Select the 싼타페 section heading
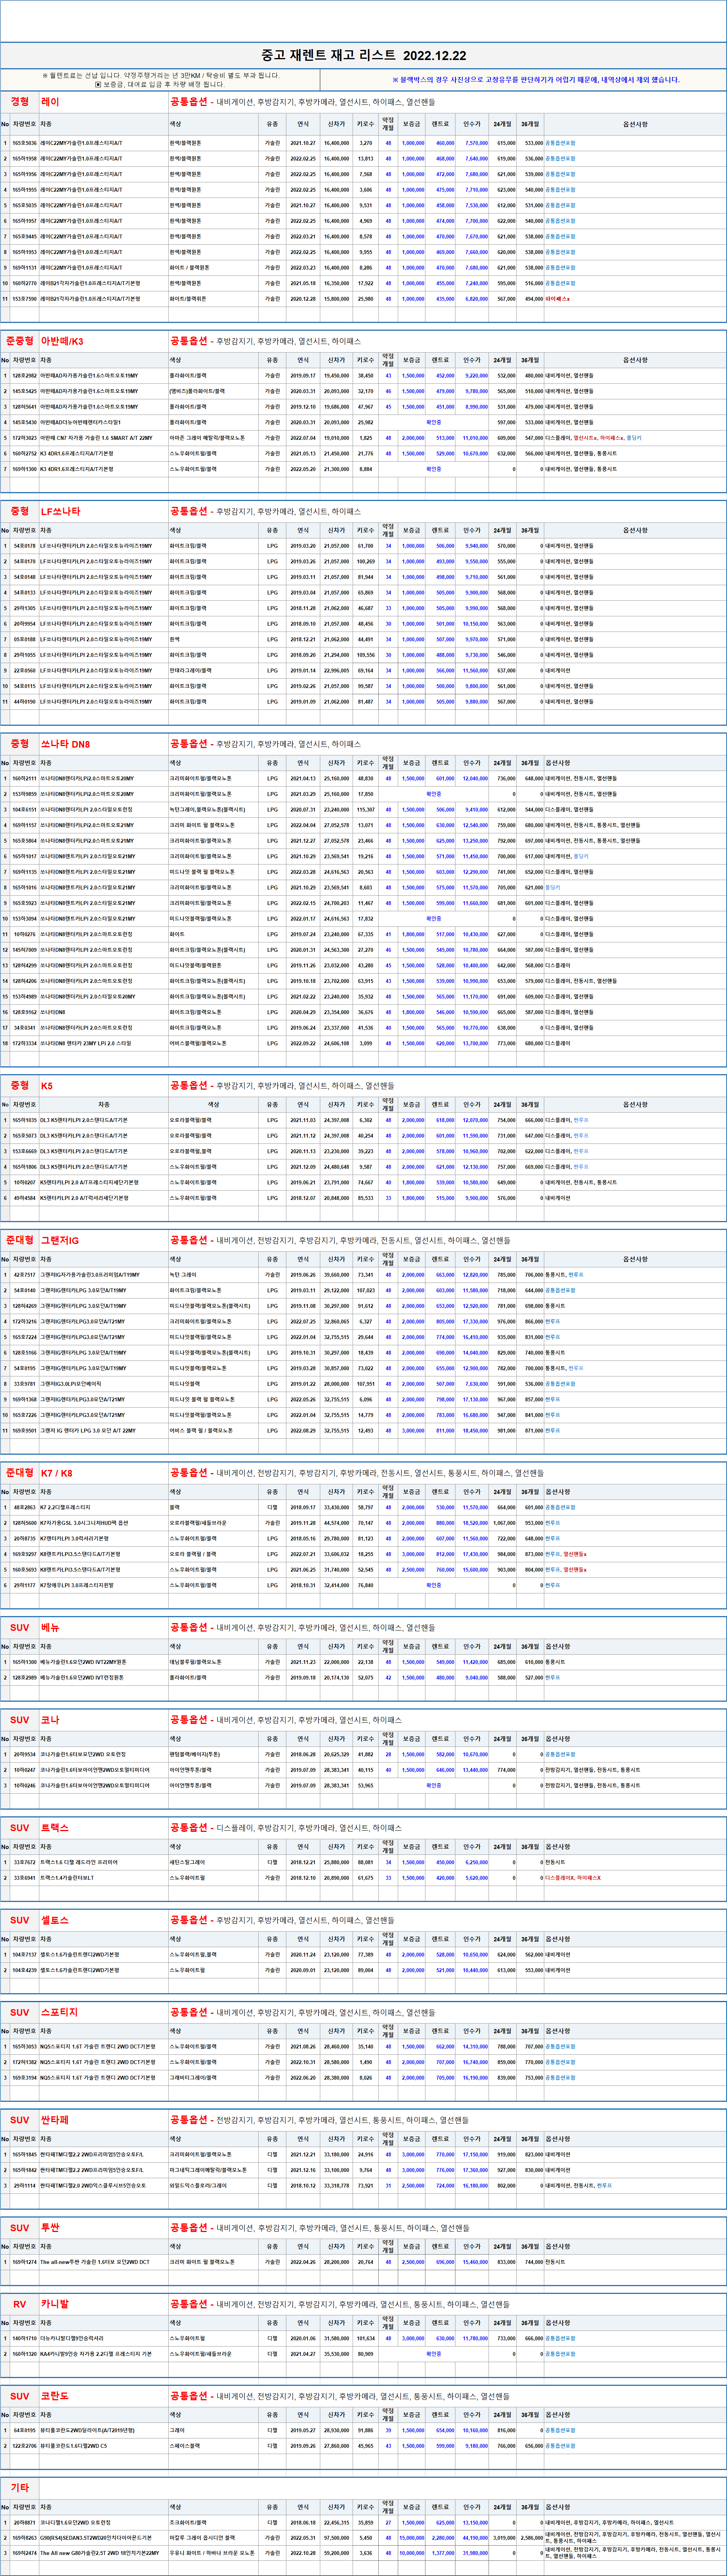This screenshot has height=2576, width=727. click(55, 2120)
